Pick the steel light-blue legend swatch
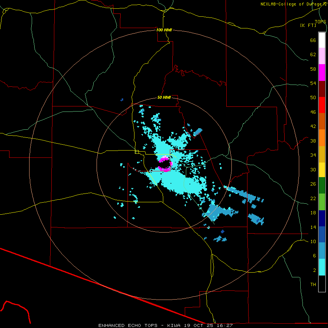 tap(322, 251)
